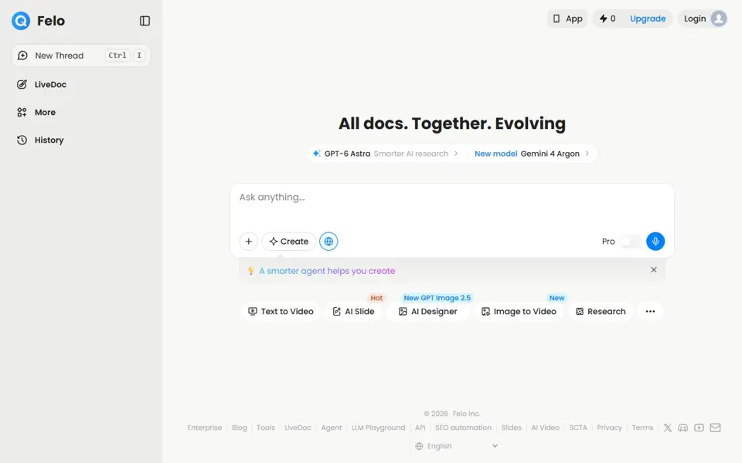Open GPT-6 Astra model banner
Viewport: 742px width, 463px height.
pyautogui.click(x=386, y=154)
